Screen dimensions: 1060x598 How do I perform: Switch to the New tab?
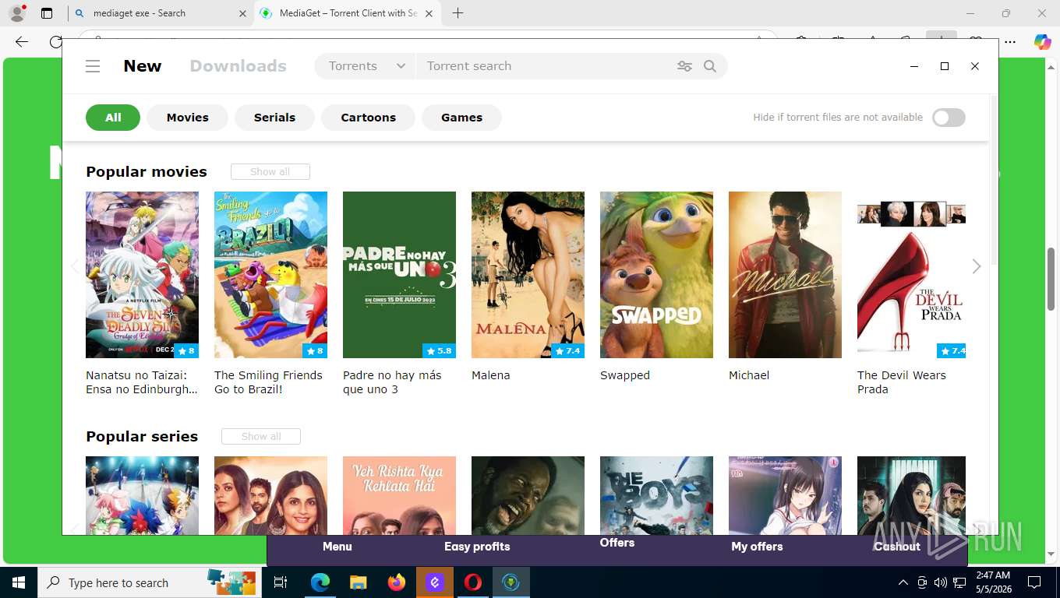pyautogui.click(x=143, y=66)
